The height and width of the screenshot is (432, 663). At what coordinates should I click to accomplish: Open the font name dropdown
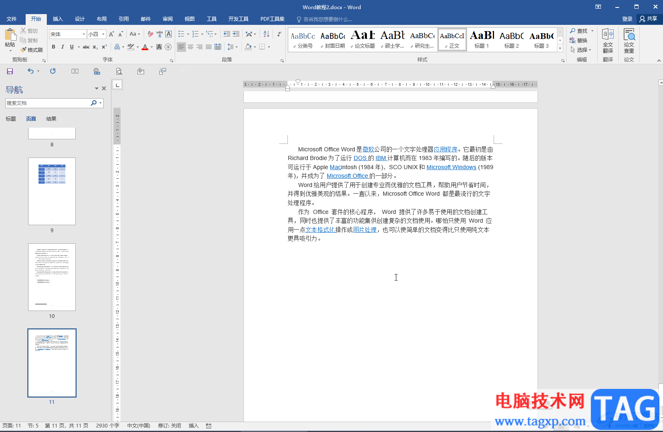click(x=84, y=34)
